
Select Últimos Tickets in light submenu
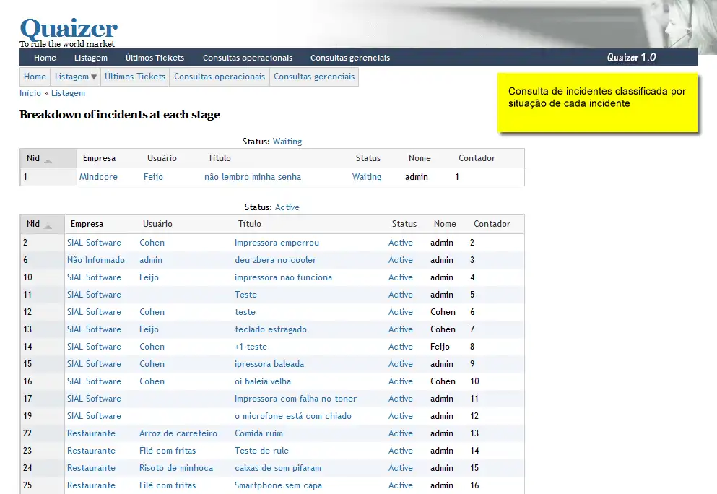click(x=135, y=77)
